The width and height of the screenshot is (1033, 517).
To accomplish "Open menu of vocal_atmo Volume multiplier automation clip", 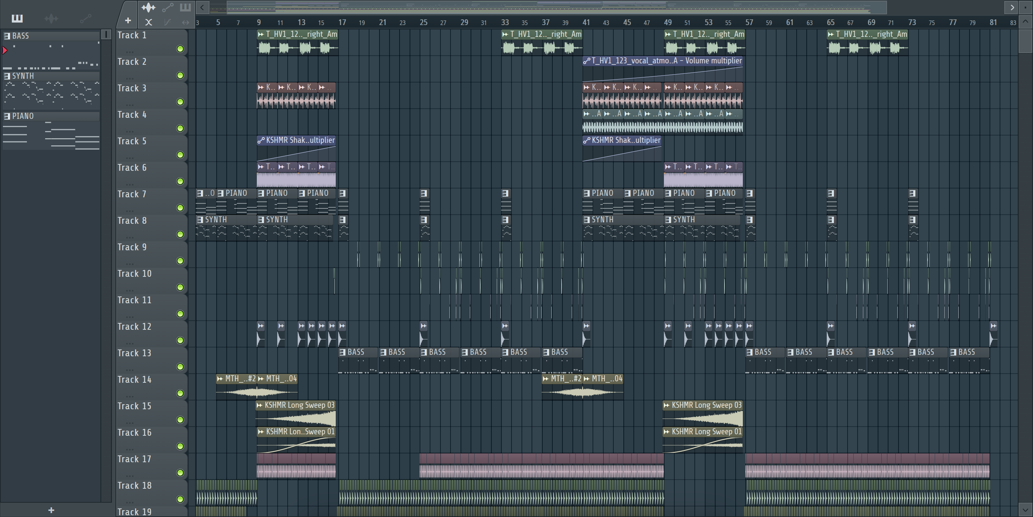I will (587, 61).
